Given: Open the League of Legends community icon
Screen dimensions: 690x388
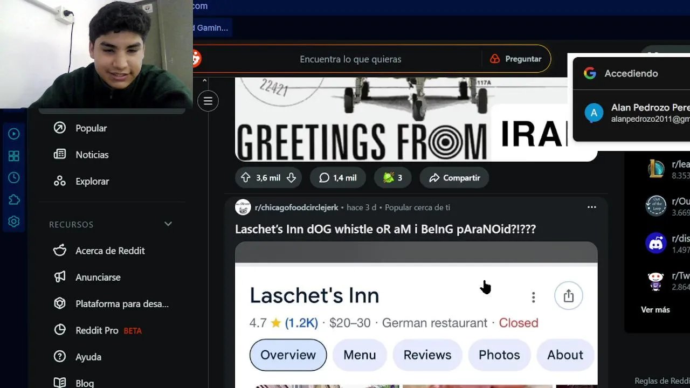Looking at the screenshot, I should tap(656, 169).
